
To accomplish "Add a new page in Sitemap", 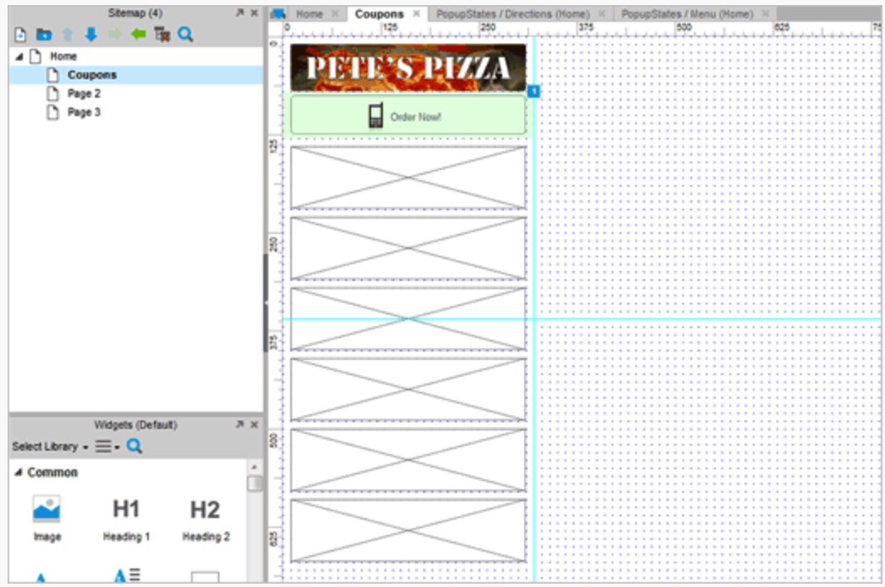I will click(x=20, y=35).
